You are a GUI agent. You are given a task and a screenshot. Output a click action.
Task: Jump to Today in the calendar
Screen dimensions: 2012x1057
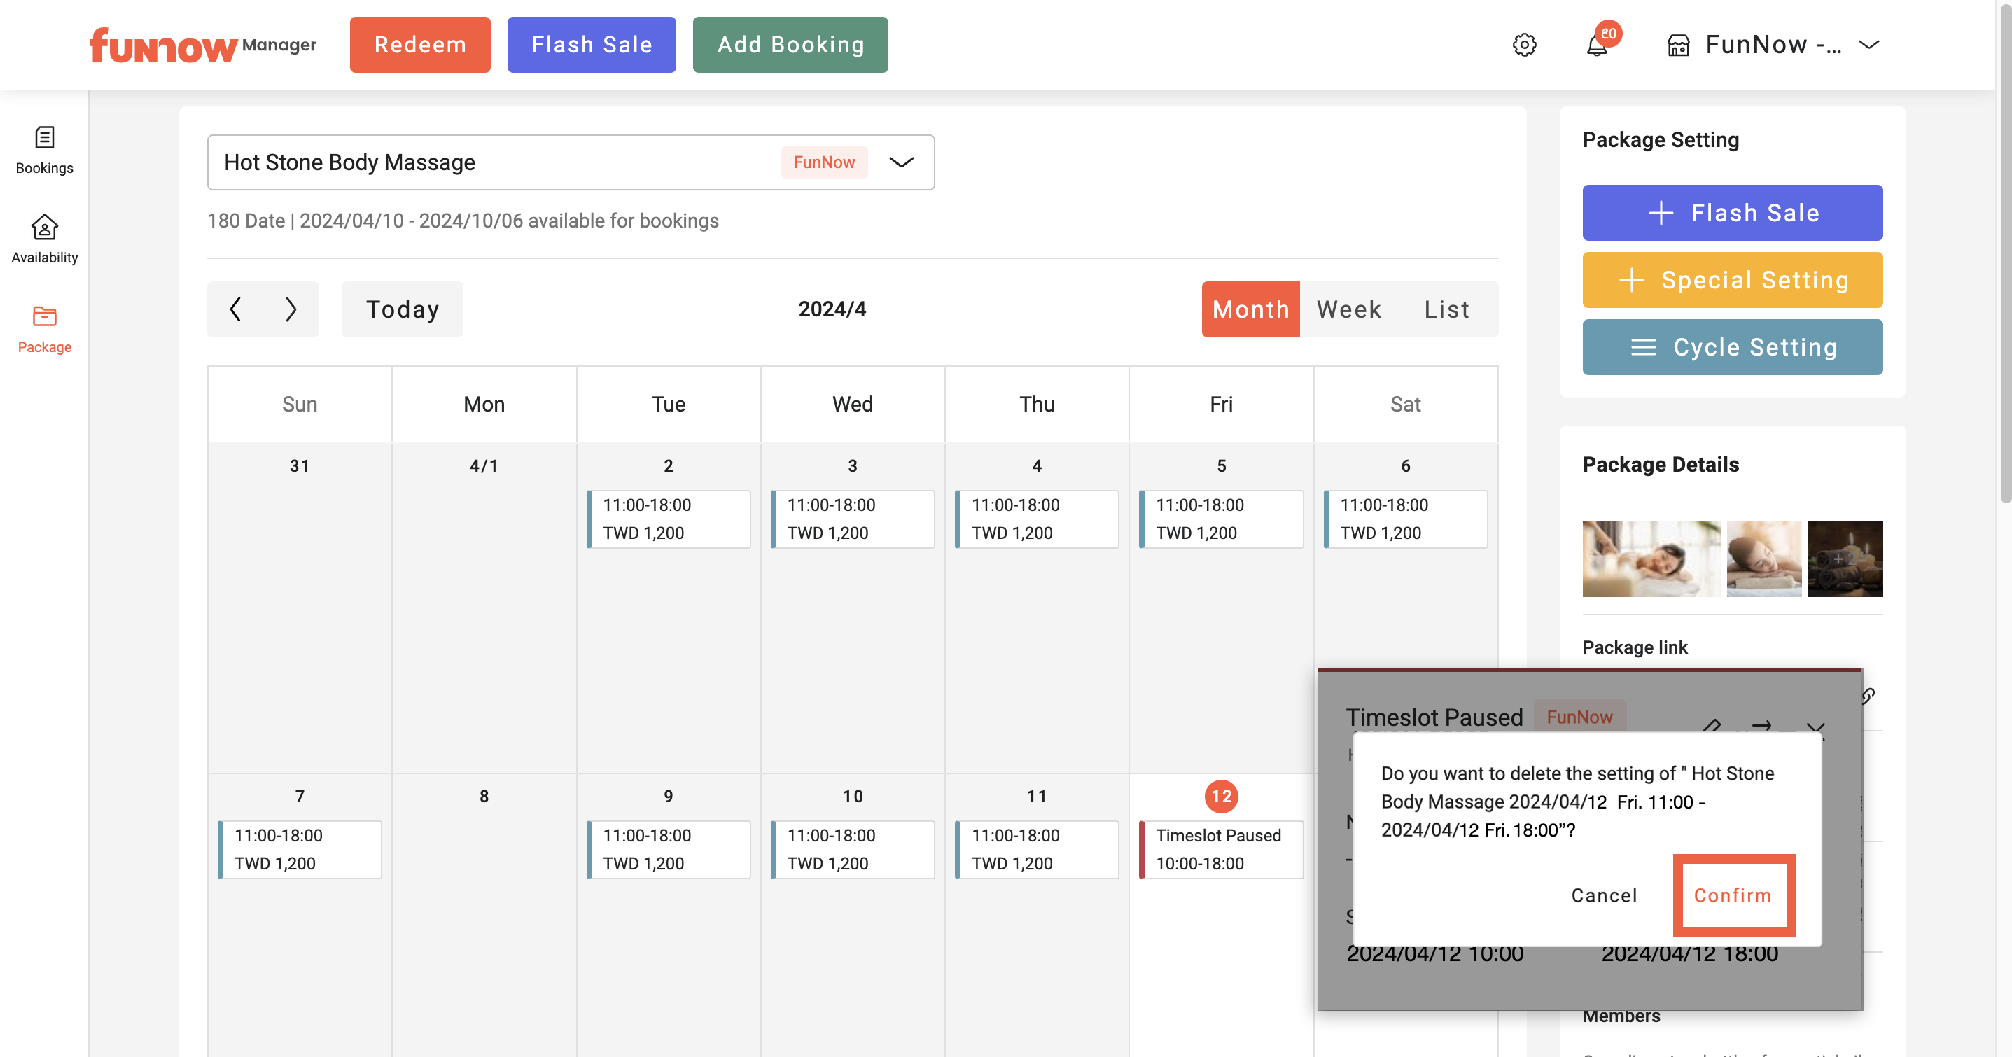tap(403, 309)
